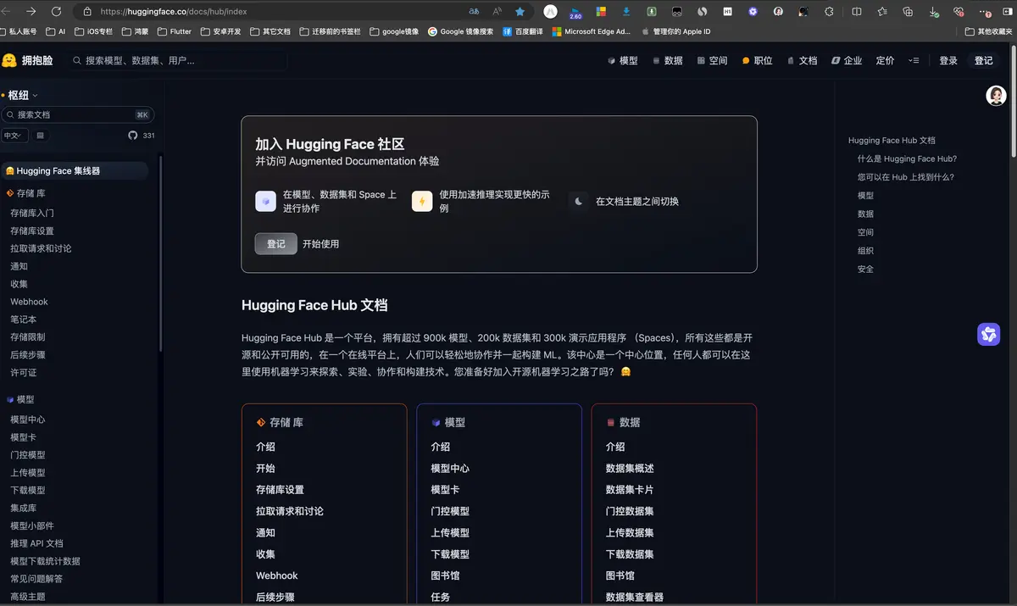Open 存储库设置 in left sidebar
The image size is (1017, 606).
tap(32, 231)
